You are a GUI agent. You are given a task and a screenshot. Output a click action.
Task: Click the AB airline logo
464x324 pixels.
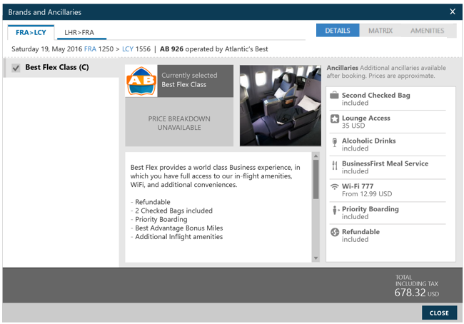[141, 81]
